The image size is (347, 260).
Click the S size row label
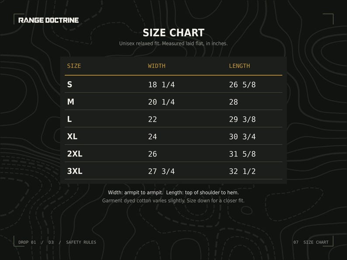coord(70,84)
